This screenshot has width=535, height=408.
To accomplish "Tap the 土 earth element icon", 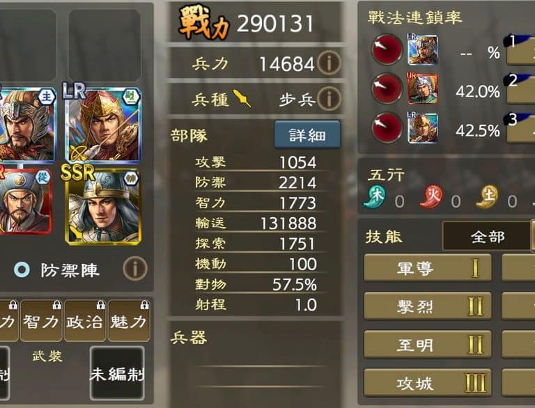I will [487, 197].
